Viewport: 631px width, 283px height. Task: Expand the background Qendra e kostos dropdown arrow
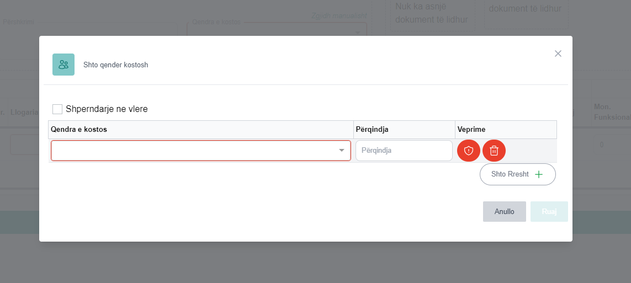[358, 33]
